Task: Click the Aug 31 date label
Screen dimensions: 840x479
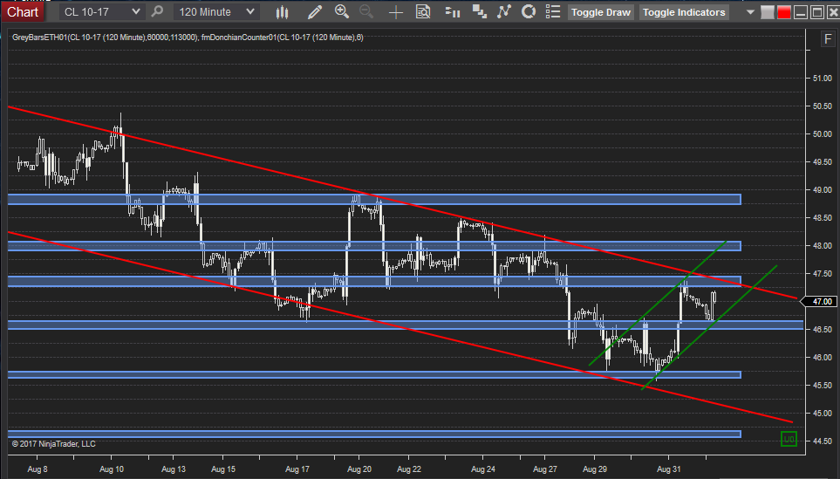Action: (x=668, y=469)
